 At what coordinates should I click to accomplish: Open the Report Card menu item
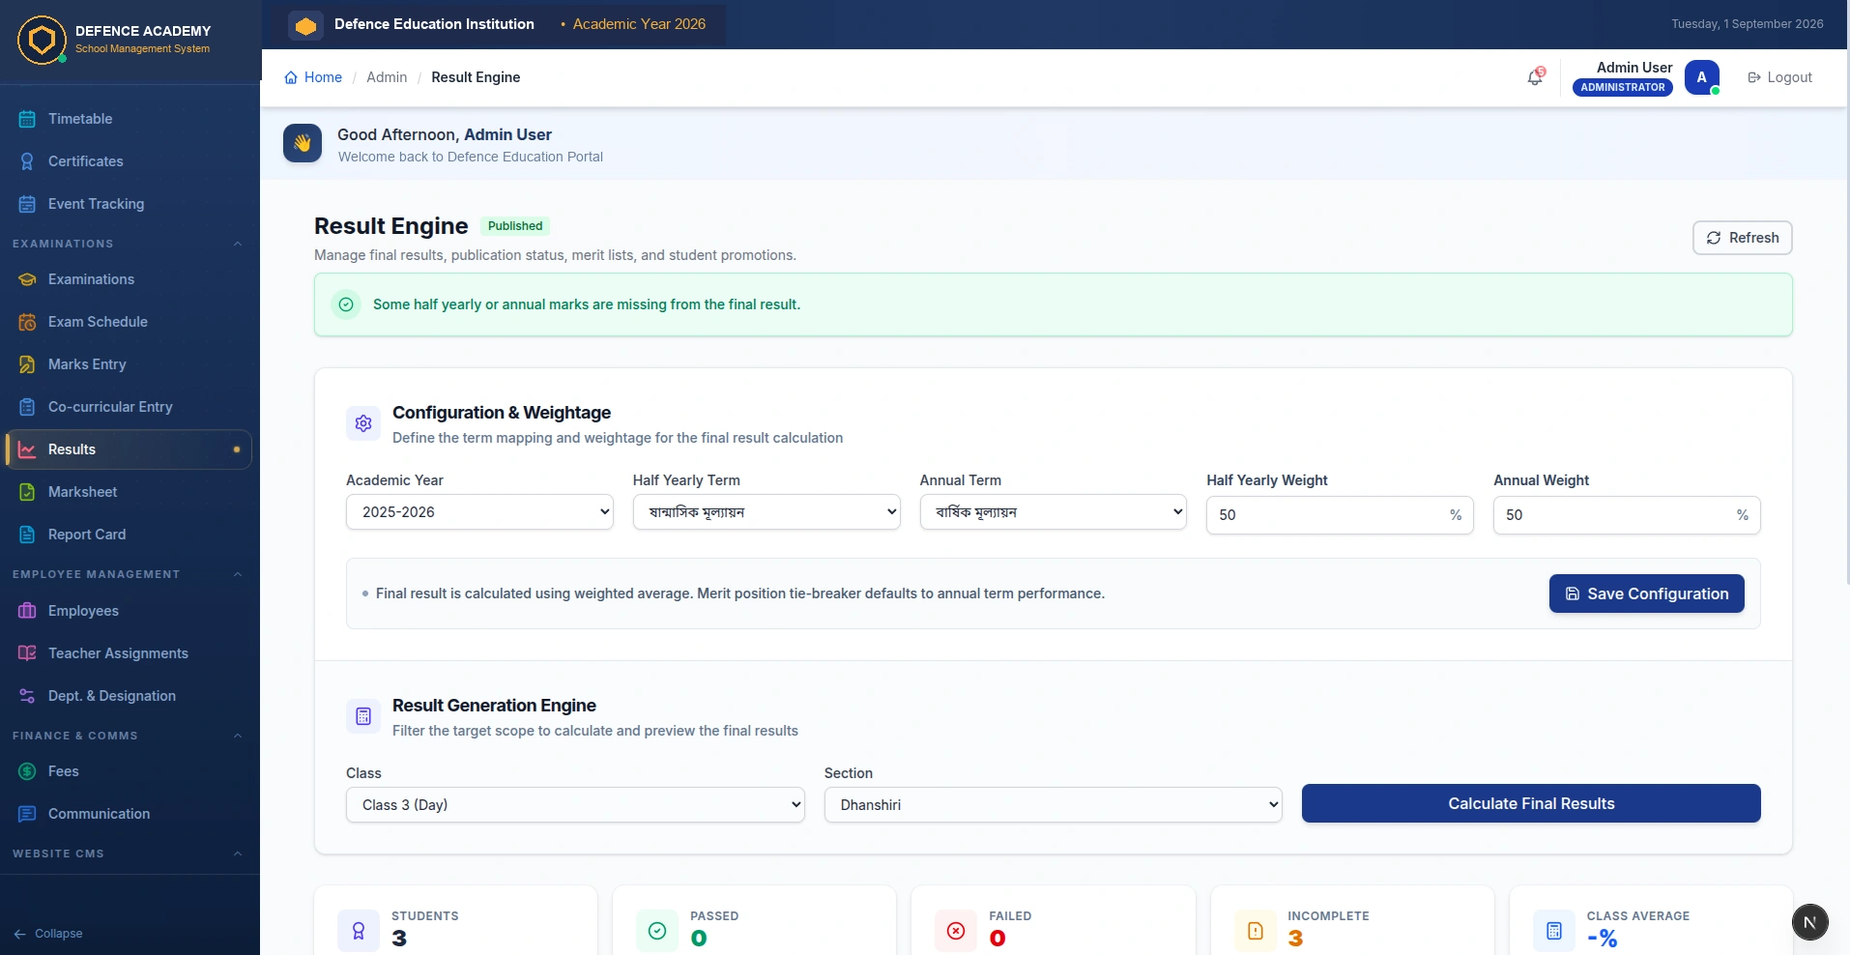pyautogui.click(x=128, y=535)
